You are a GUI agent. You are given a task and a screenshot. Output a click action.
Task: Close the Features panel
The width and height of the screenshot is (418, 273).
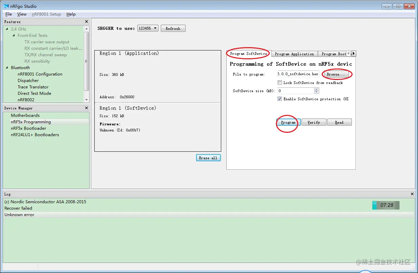(86, 22)
